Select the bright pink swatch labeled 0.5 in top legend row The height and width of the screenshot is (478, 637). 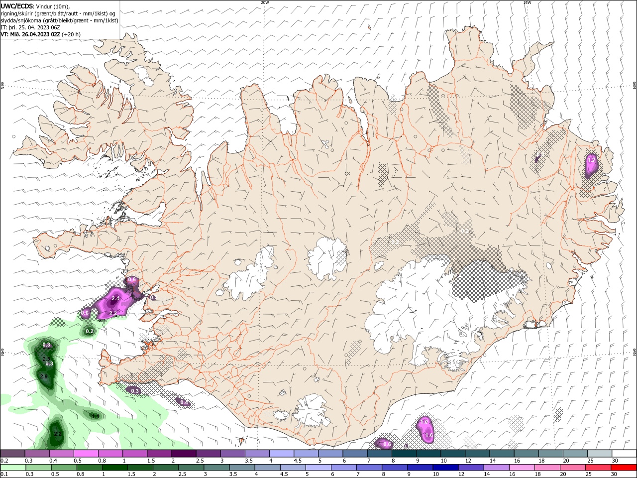(86, 454)
